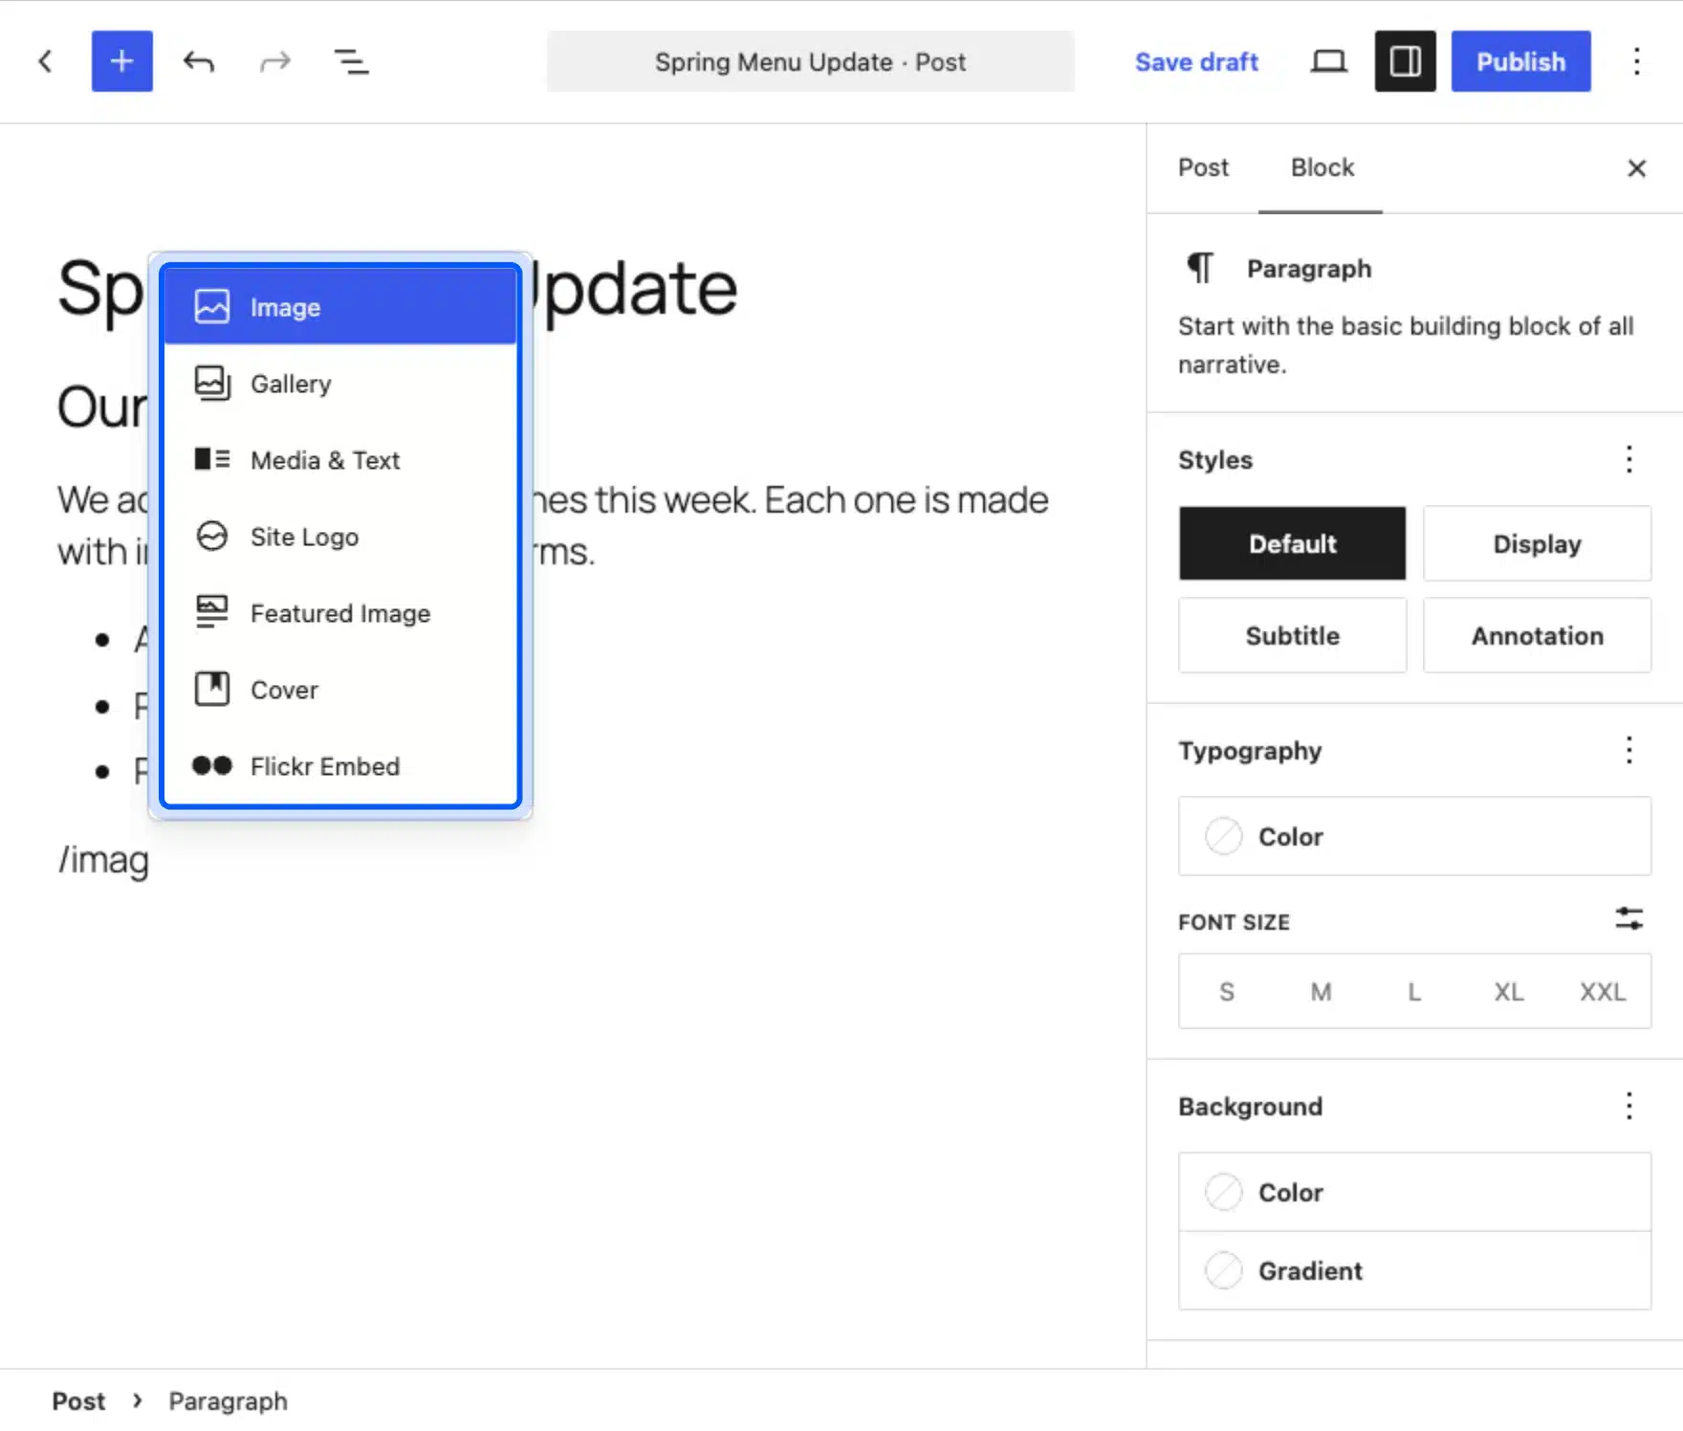Viewport: 1683px width, 1431px height.
Task: Apply the Subtitle paragraph style
Action: (1292, 635)
